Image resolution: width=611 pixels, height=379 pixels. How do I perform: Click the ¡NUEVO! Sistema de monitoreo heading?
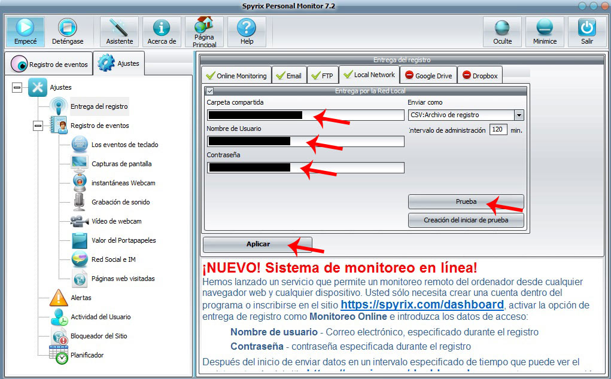[339, 268]
